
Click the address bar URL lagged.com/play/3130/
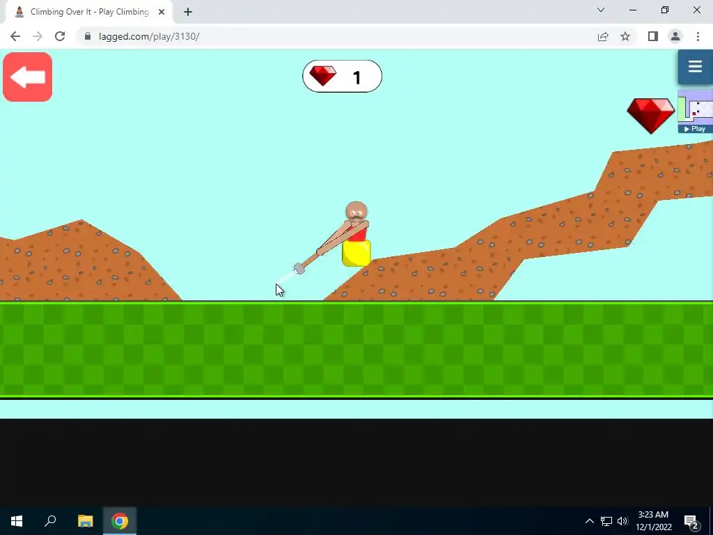(149, 36)
